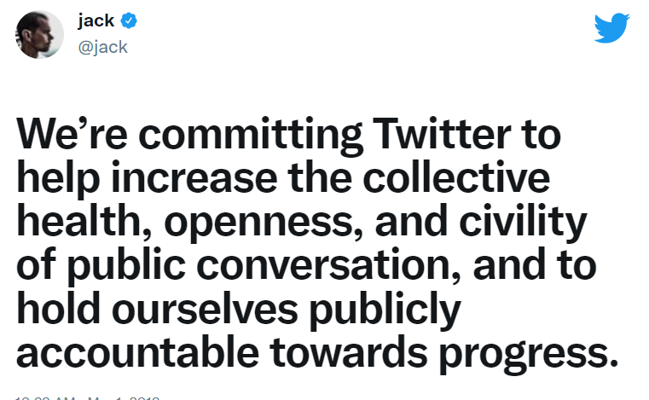This screenshot has width=649, height=400.
Task: Click the word "ourselves" in the tweet
Action: pos(205,310)
